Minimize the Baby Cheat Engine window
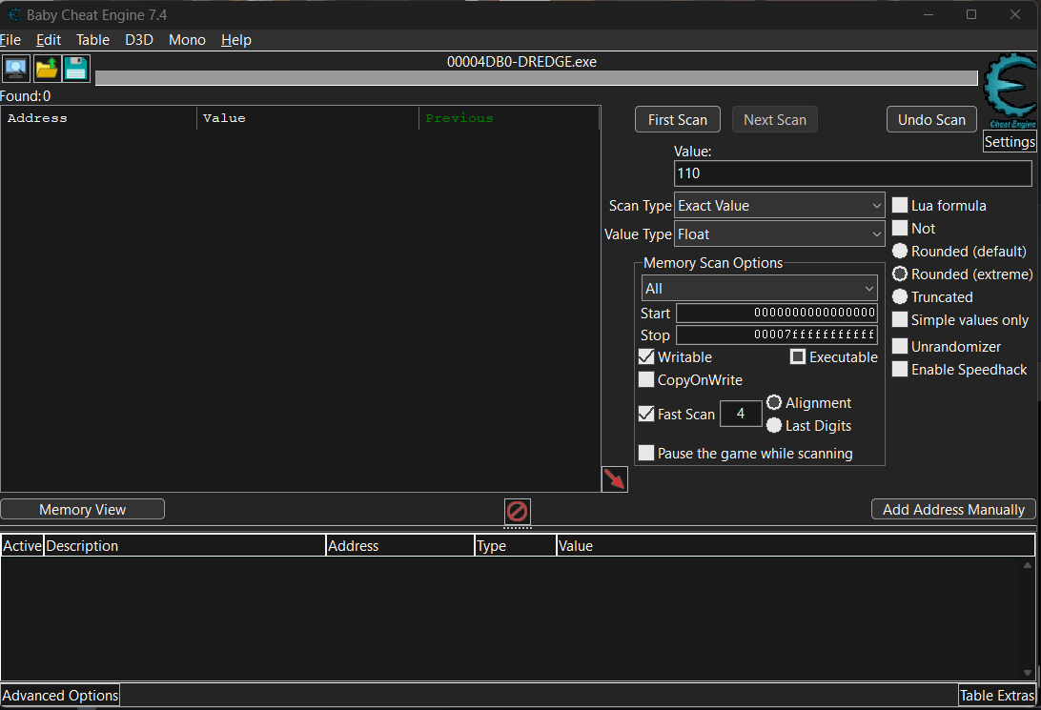Image resolution: width=1041 pixels, height=710 pixels. point(929,14)
